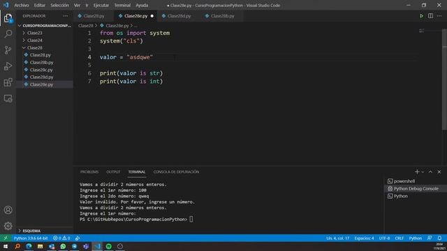Viewport: 447px width, 251px height.
Task: Open the Ejecutar menu
Action: (101, 5)
